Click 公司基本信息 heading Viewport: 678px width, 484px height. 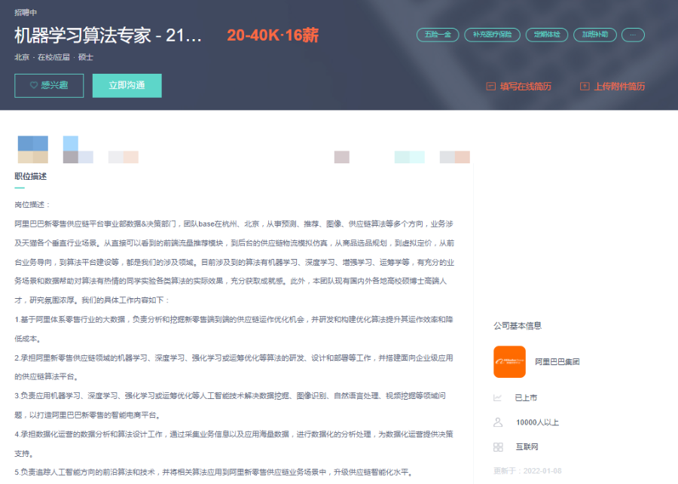pos(518,326)
